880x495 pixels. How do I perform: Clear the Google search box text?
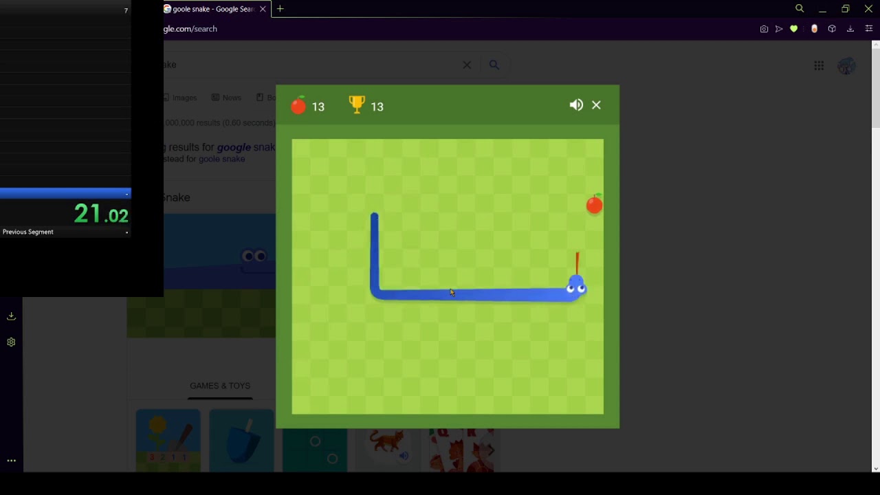(x=467, y=65)
